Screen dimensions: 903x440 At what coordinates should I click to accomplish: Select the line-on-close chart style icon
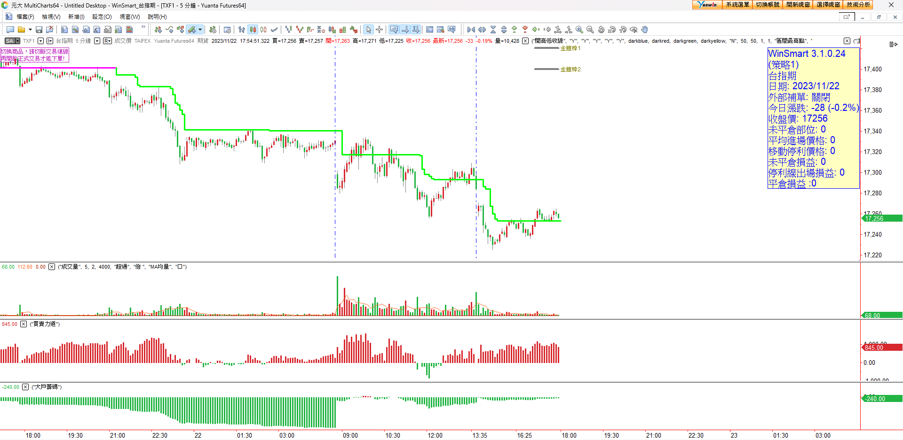point(274,30)
